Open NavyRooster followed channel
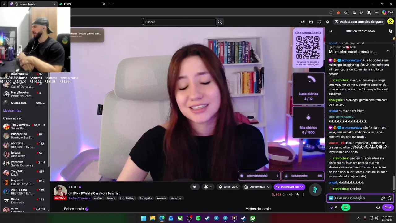The height and width of the screenshot is (223, 396). pyautogui.click(x=24, y=94)
